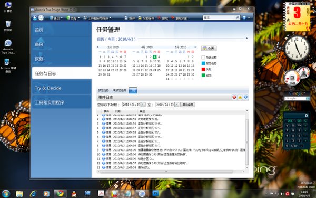Toggle the blue information filter in event log
The image size is (316, 198).
point(245,97)
